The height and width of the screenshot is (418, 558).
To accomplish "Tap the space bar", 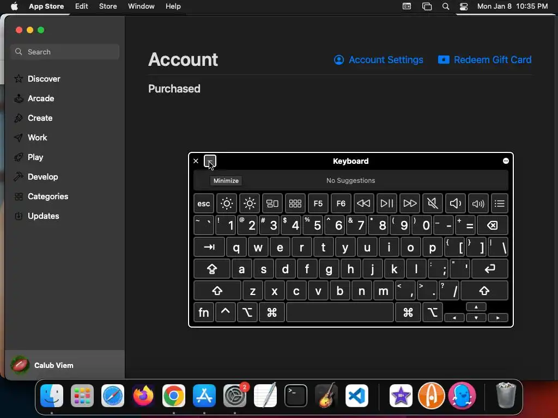I will click(340, 312).
